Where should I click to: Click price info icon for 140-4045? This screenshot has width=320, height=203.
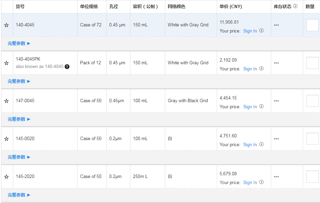tap(261, 30)
